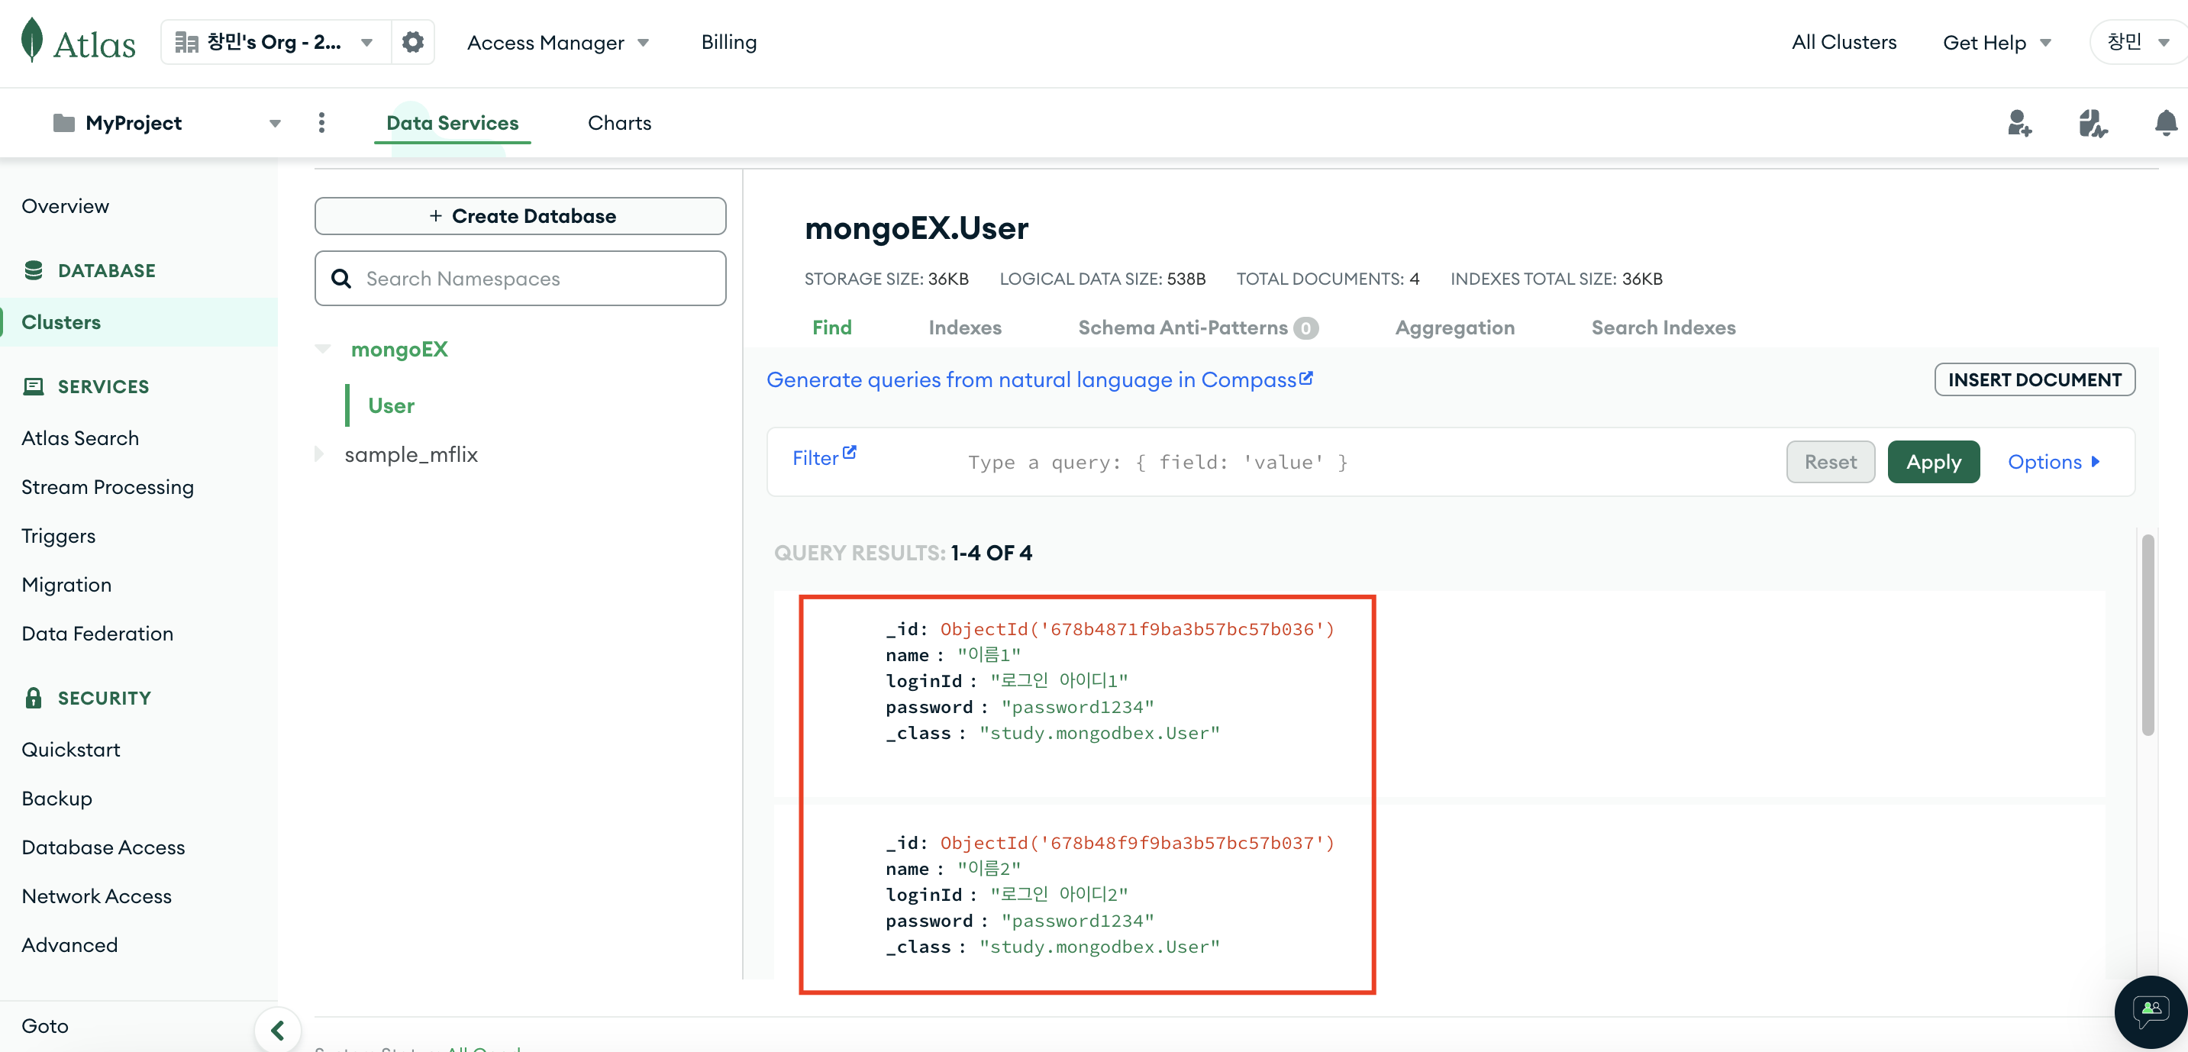Click the Atlas leaf logo

coord(32,40)
